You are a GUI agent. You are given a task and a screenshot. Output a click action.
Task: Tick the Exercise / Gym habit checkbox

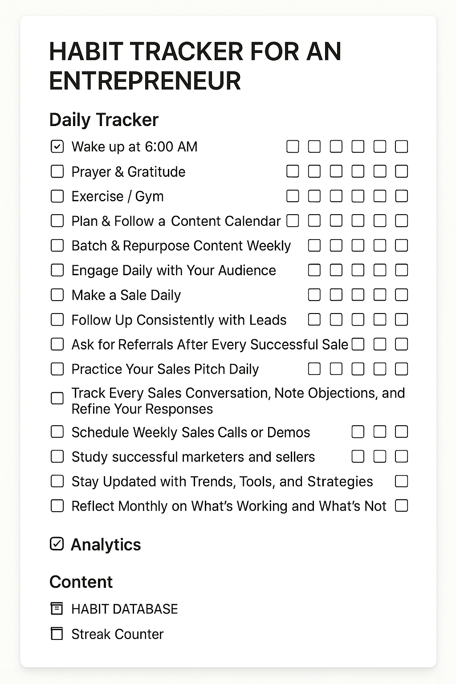pyautogui.click(x=57, y=196)
